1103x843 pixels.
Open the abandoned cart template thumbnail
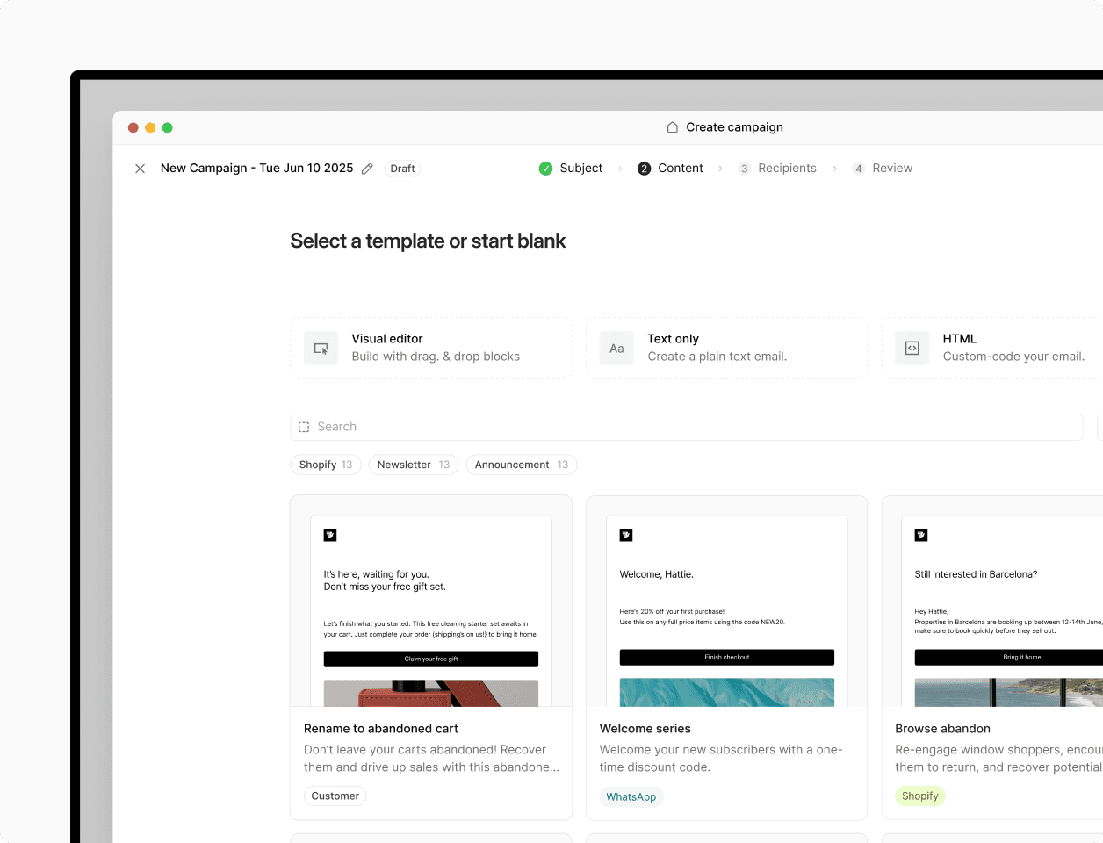pos(431,602)
